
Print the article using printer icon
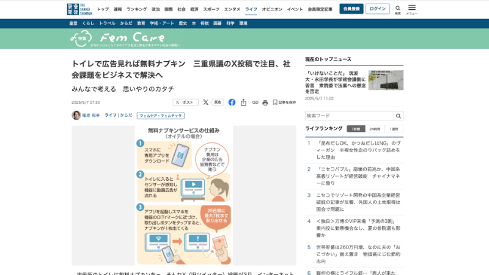tap(265, 103)
